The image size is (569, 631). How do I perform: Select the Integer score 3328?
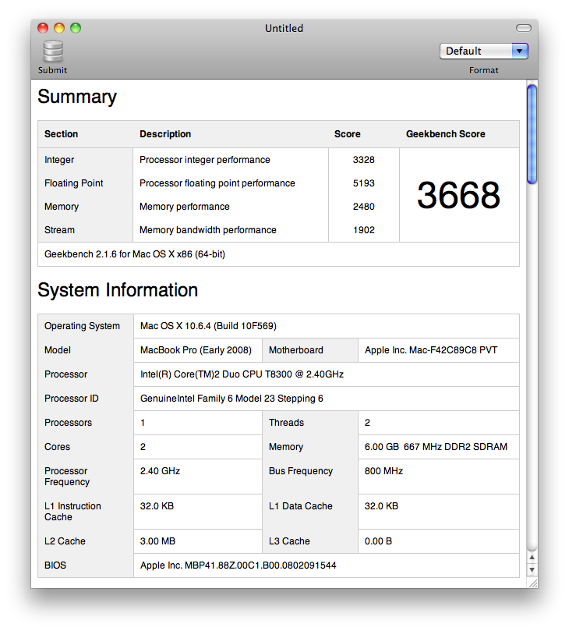pyautogui.click(x=363, y=160)
